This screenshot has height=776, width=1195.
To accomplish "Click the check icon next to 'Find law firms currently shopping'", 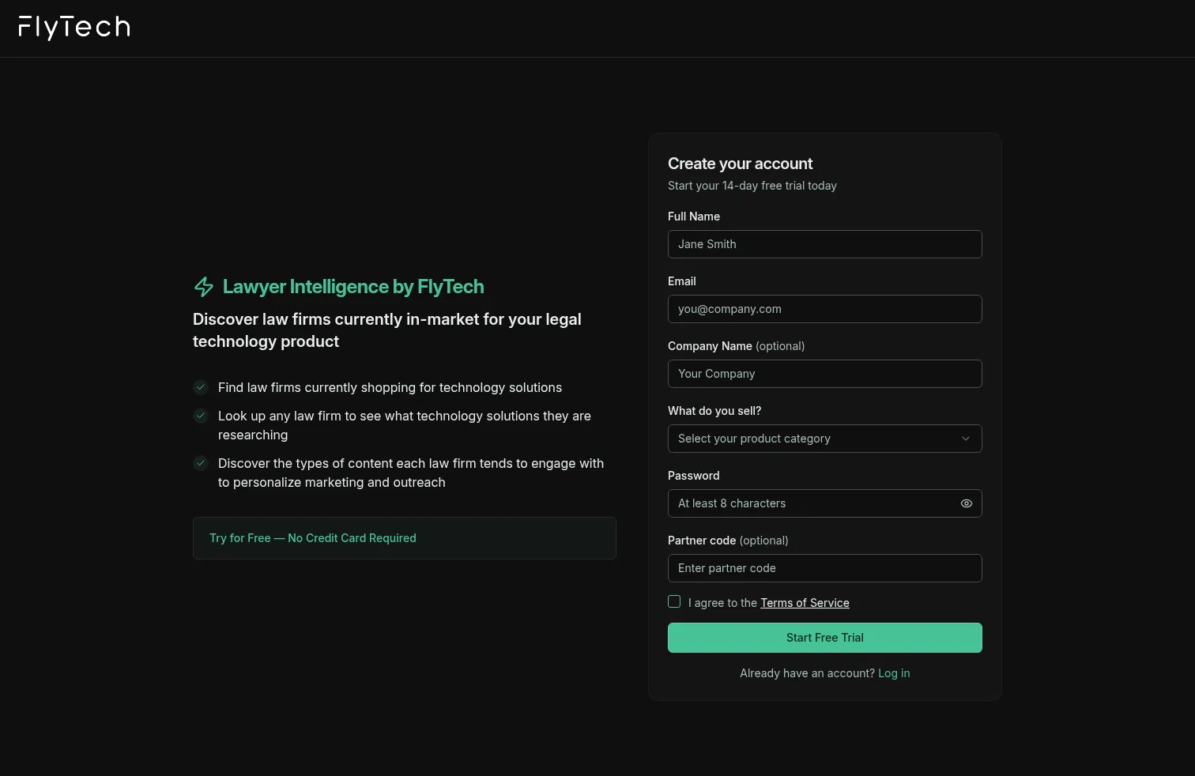I will (x=201, y=387).
